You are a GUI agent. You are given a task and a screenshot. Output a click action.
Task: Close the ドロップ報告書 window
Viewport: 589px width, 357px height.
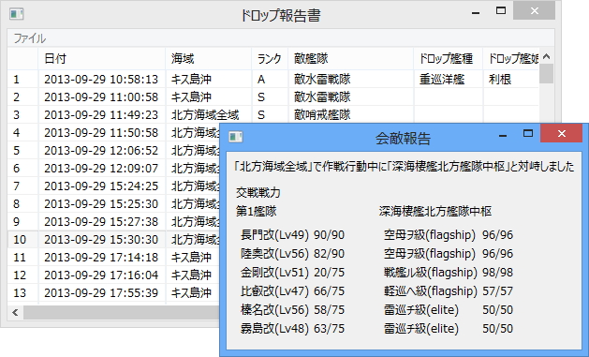(534, 11)
